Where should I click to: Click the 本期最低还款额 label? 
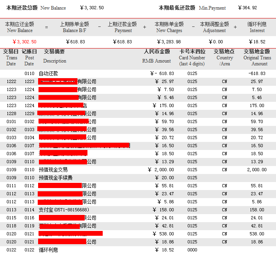pyautogui.click(x=177, y=8)
